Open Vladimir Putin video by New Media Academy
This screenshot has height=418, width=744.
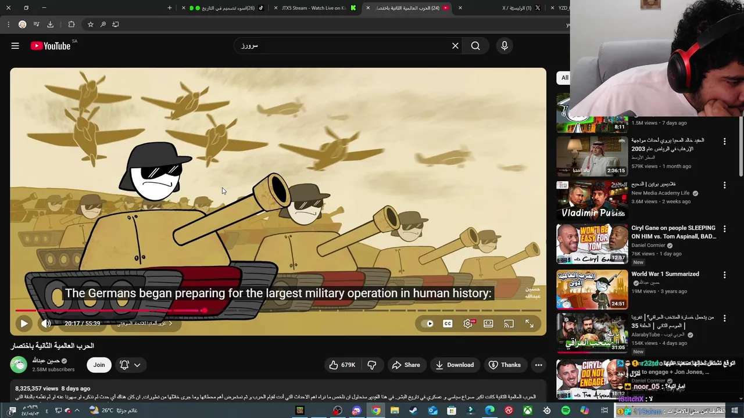pyautogui.click(x=592, y=200)
